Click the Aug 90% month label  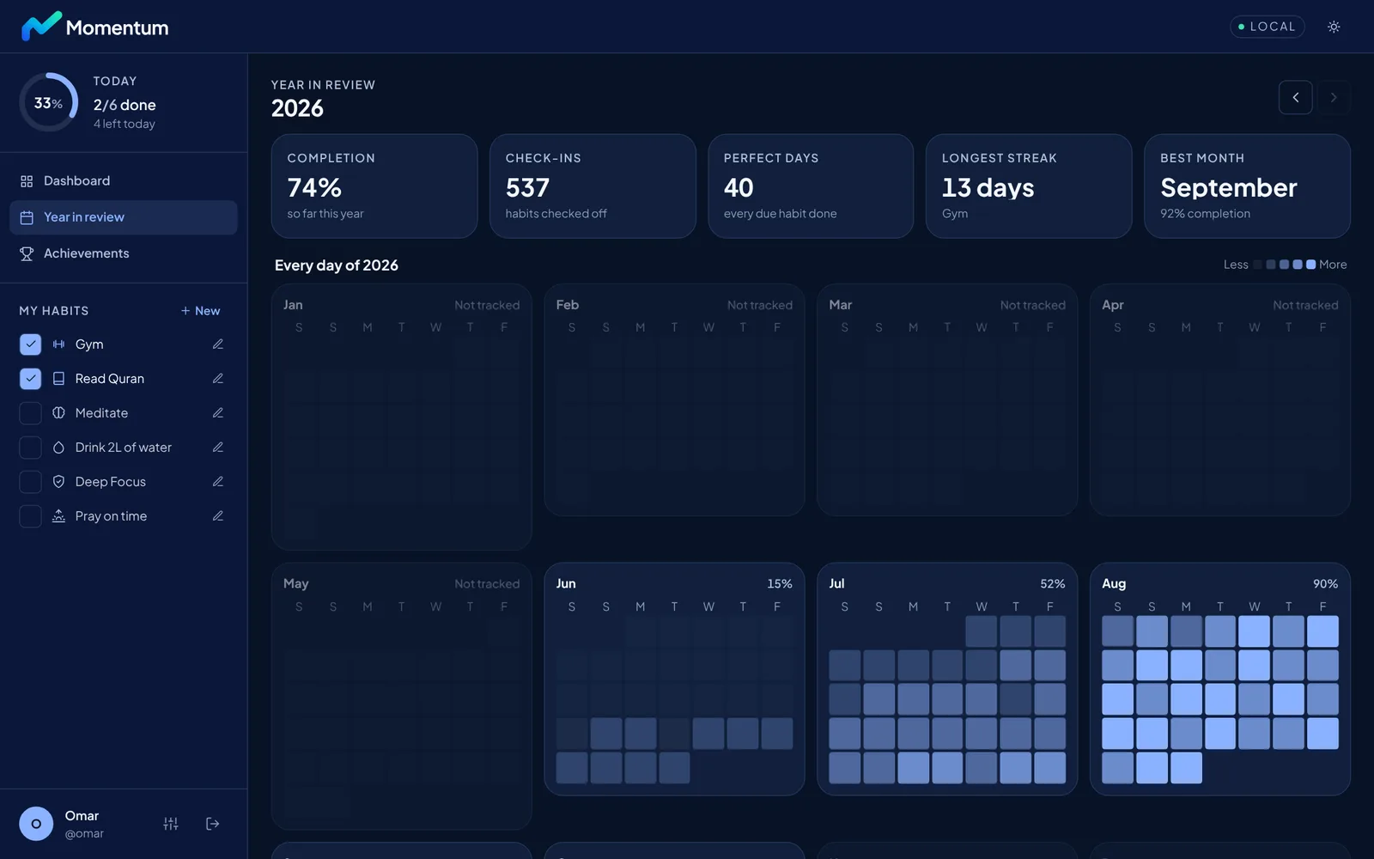tap(1114, 583)
